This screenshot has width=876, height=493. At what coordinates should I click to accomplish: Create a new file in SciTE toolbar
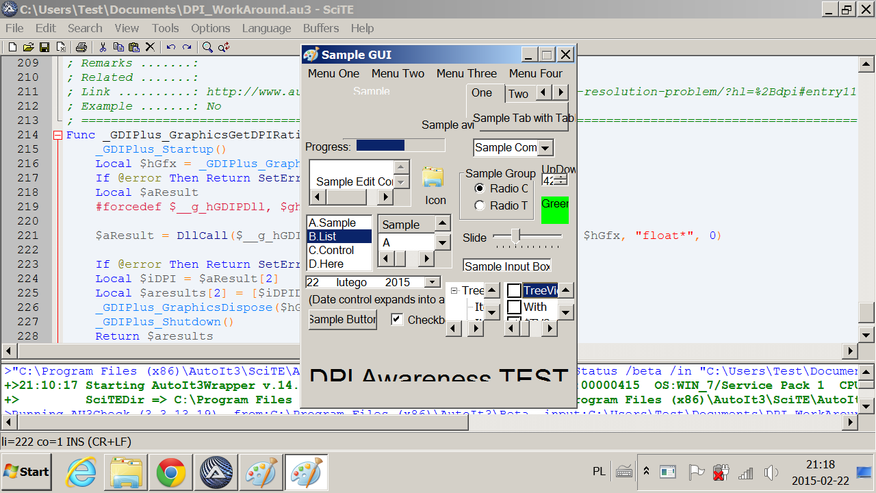(12, 47)
